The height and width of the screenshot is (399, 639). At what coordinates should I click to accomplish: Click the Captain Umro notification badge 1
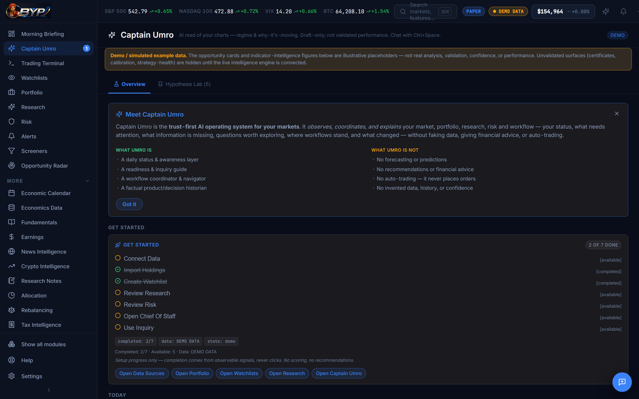pos(86,48)
